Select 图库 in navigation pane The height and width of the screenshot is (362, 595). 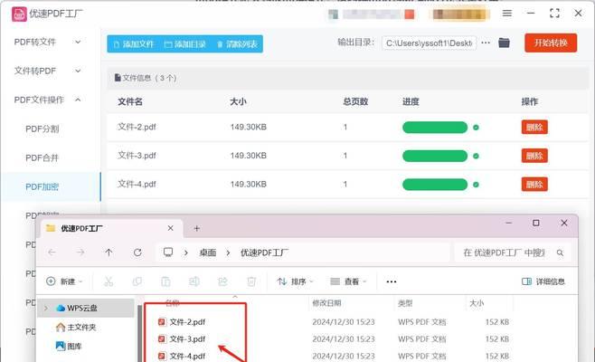(x=69, y=346)
